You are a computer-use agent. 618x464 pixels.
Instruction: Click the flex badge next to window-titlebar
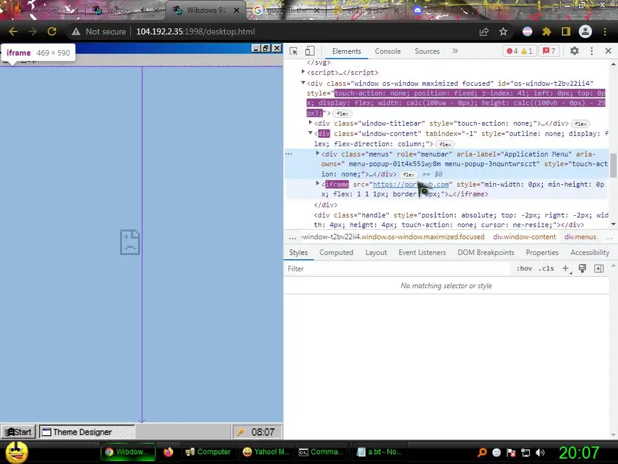[581, 123]
